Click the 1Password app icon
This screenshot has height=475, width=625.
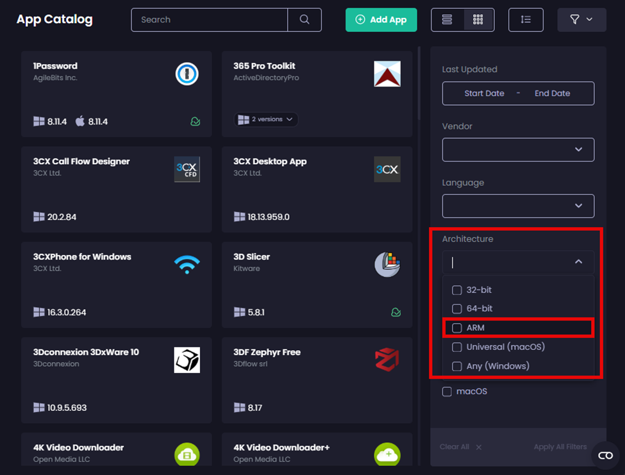[187, 74]
